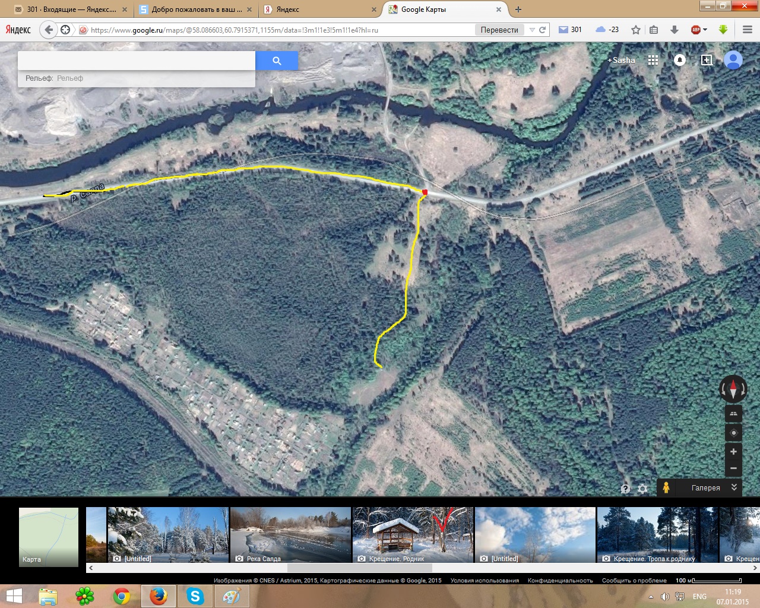Open the Google apps grid
The width and height of the screenshot is (760, 608).
tap(653, 60)
